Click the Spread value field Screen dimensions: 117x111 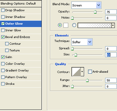(111, 49)
